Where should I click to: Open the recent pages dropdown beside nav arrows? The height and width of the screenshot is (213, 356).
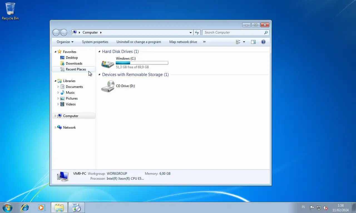(x=69, y=33)
